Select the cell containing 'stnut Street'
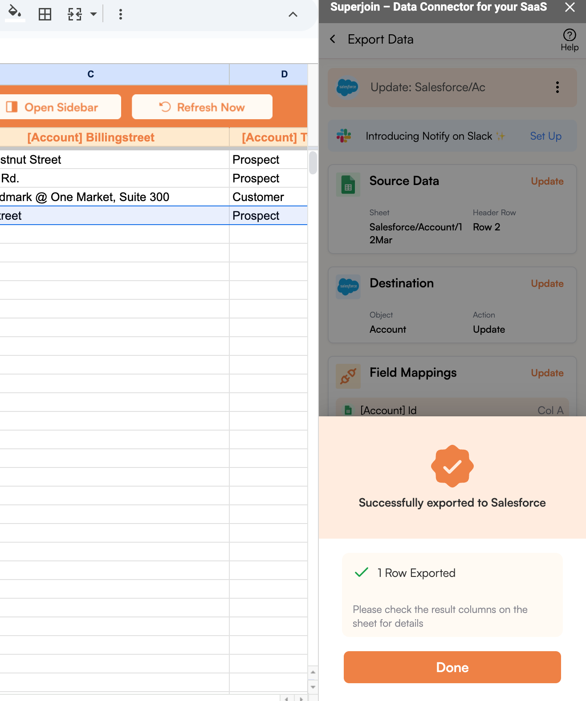This screenshot has height=701, width=586. 114,160
